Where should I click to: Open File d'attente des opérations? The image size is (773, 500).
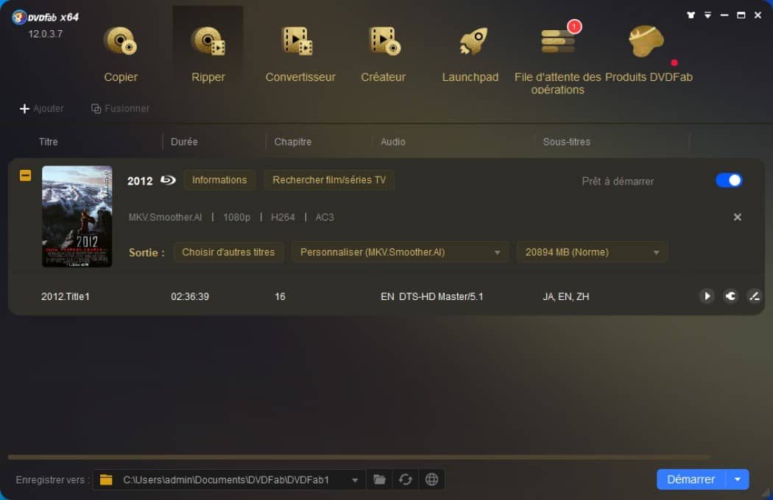(557, 59)
